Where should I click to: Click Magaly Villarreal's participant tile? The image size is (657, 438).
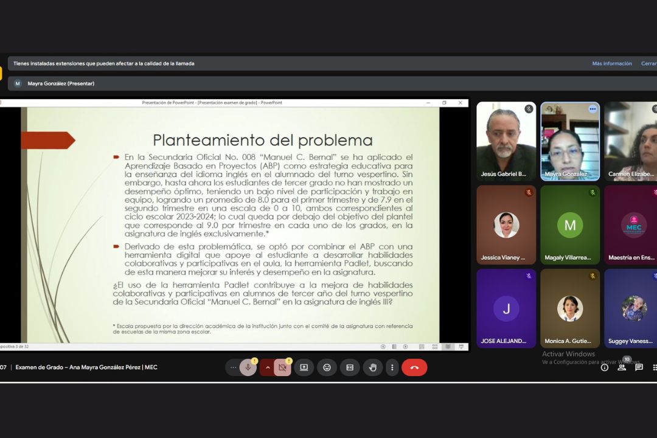(570, 225)
